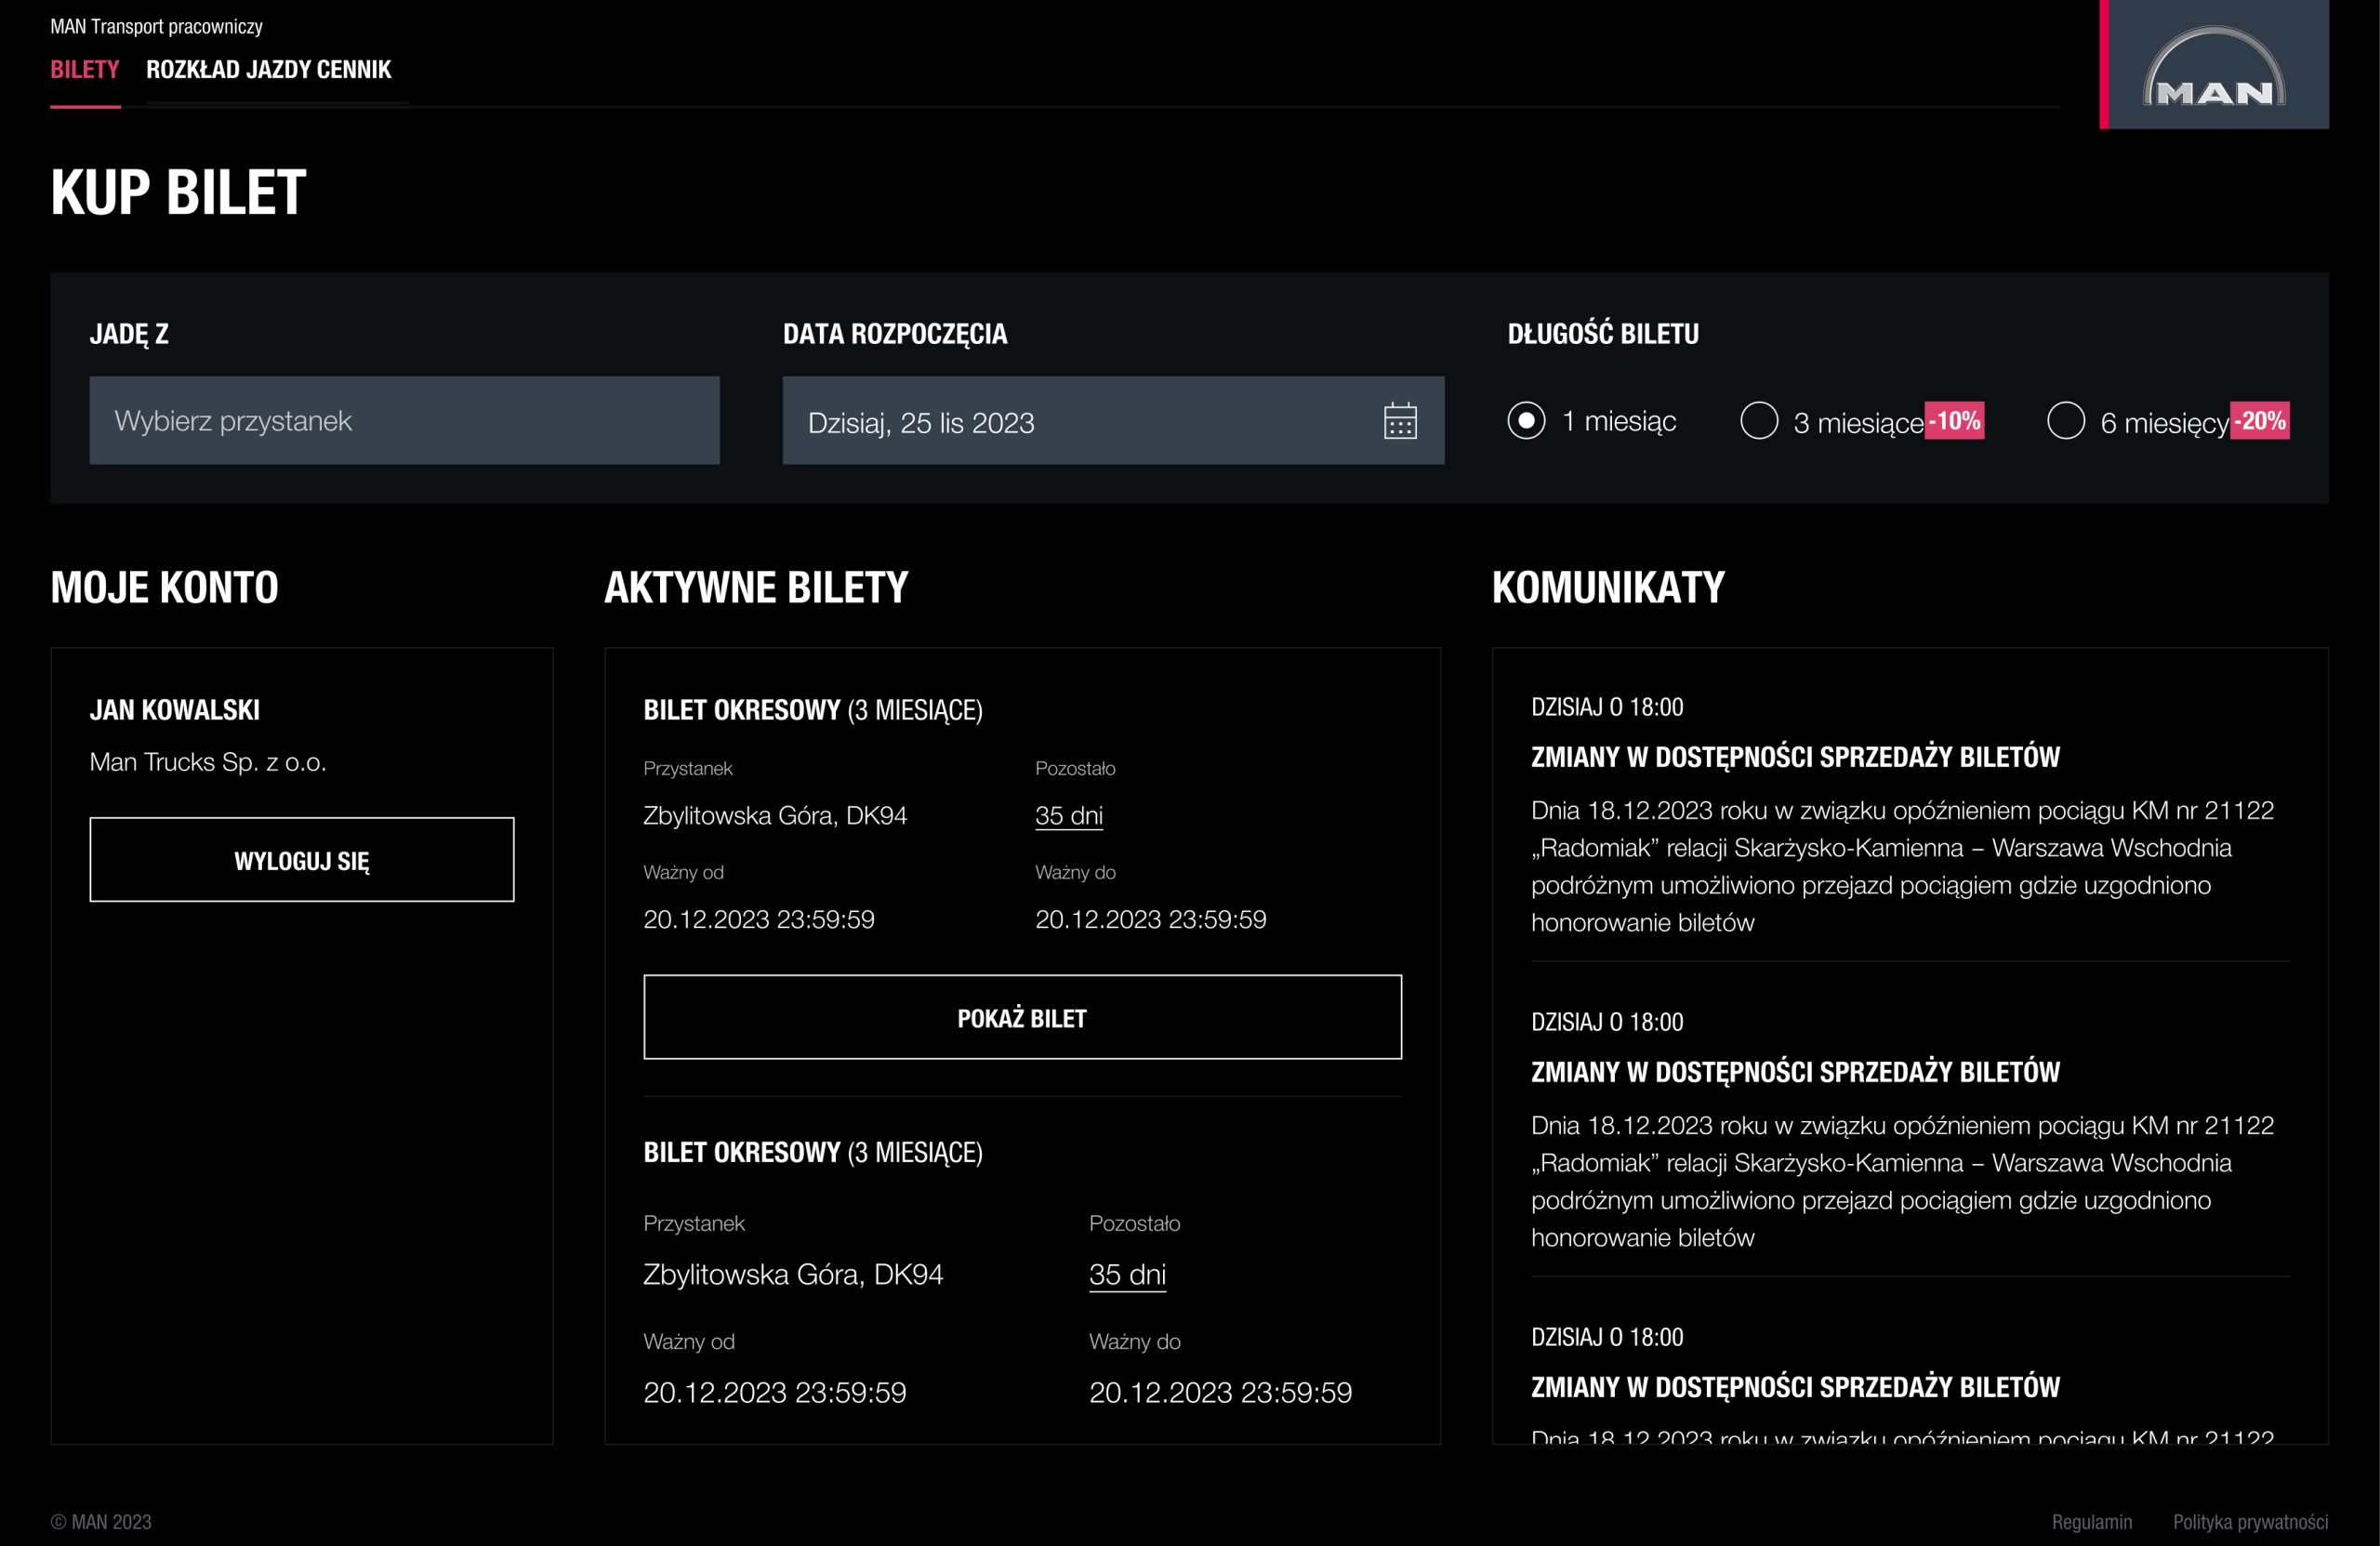This screenshot has height=1546, width=2380.
Task: Click 35 dni in the second ticket
Action: pyautogui.click(x=1127, y=1275)
